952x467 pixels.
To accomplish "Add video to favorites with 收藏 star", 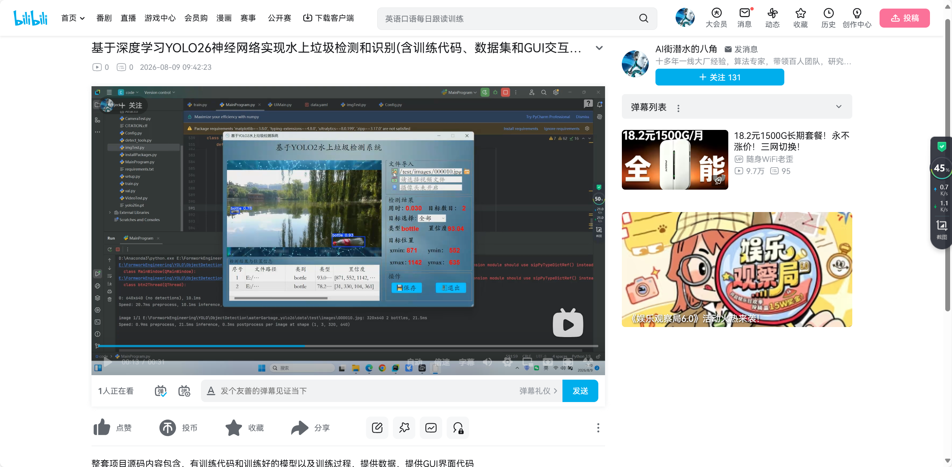I will pos(245,427).
